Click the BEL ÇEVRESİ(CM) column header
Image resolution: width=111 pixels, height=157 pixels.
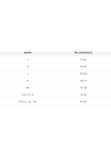(83, 53)
